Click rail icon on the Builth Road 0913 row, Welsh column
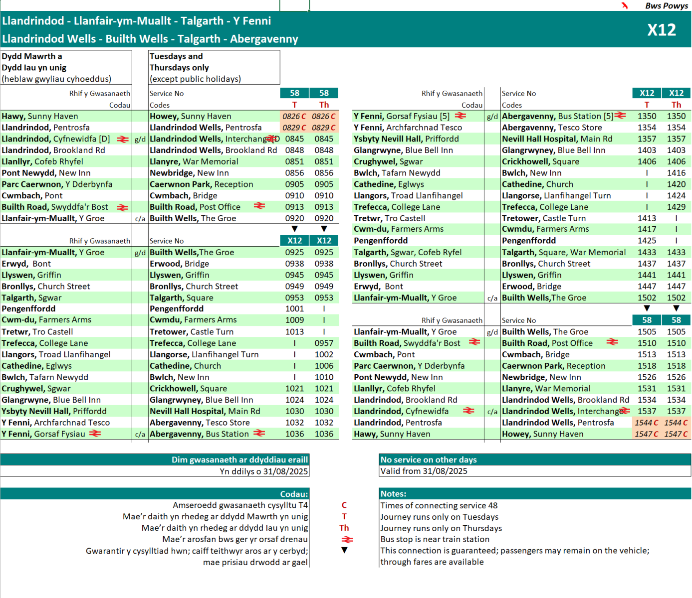Image resolution: width=692 pixels, height=598 pixels. coord(122,207)
